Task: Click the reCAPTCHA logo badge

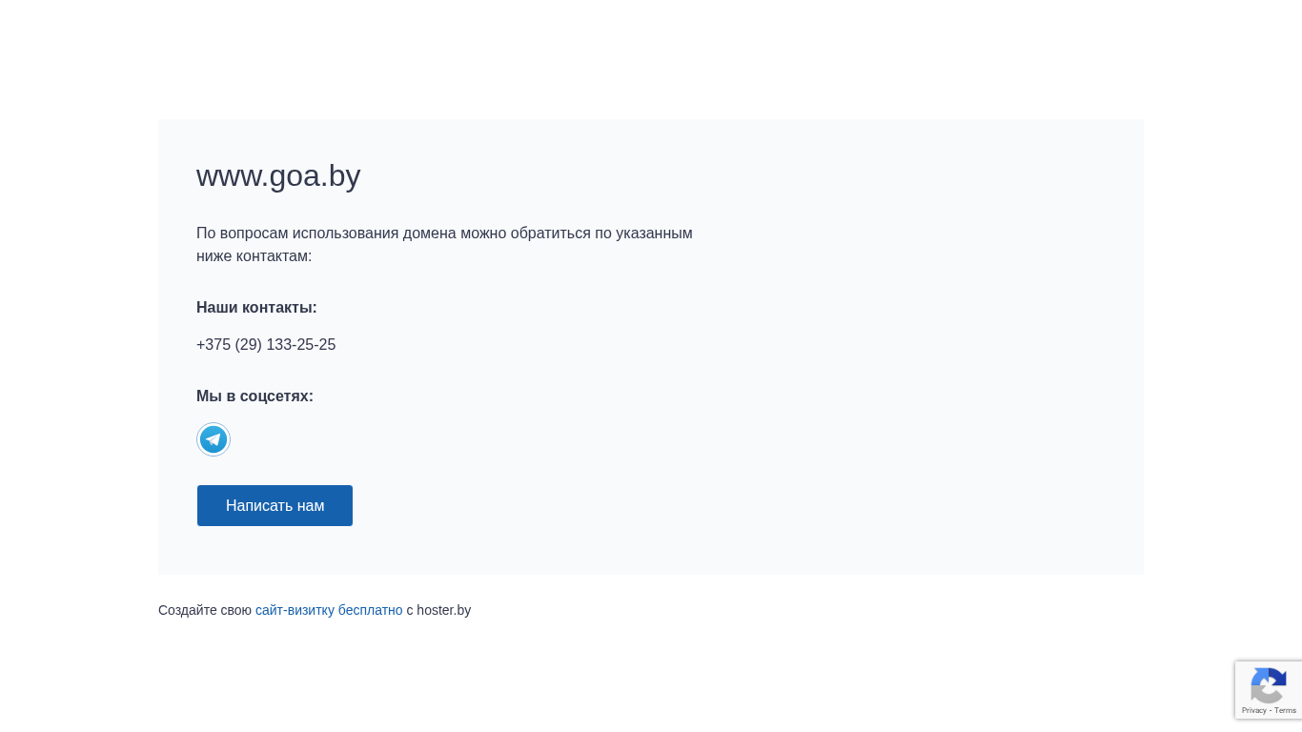Action: [1269, 685]
